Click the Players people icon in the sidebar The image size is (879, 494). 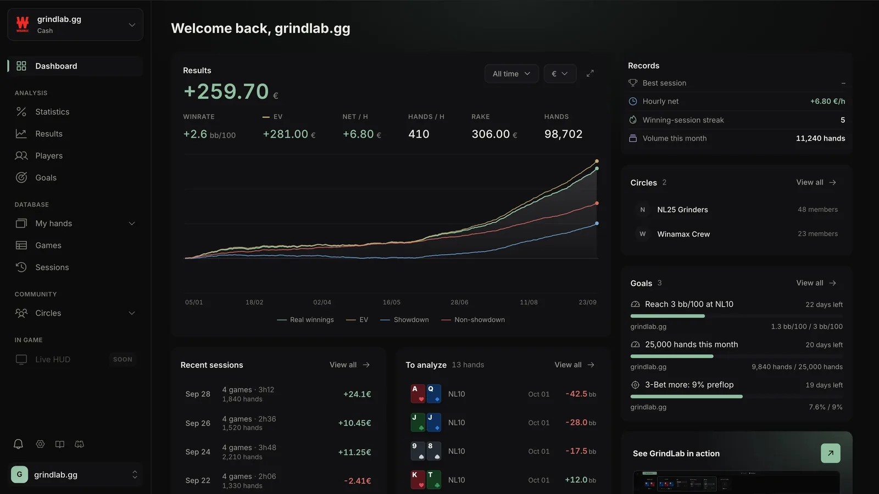tap(21, 155)
